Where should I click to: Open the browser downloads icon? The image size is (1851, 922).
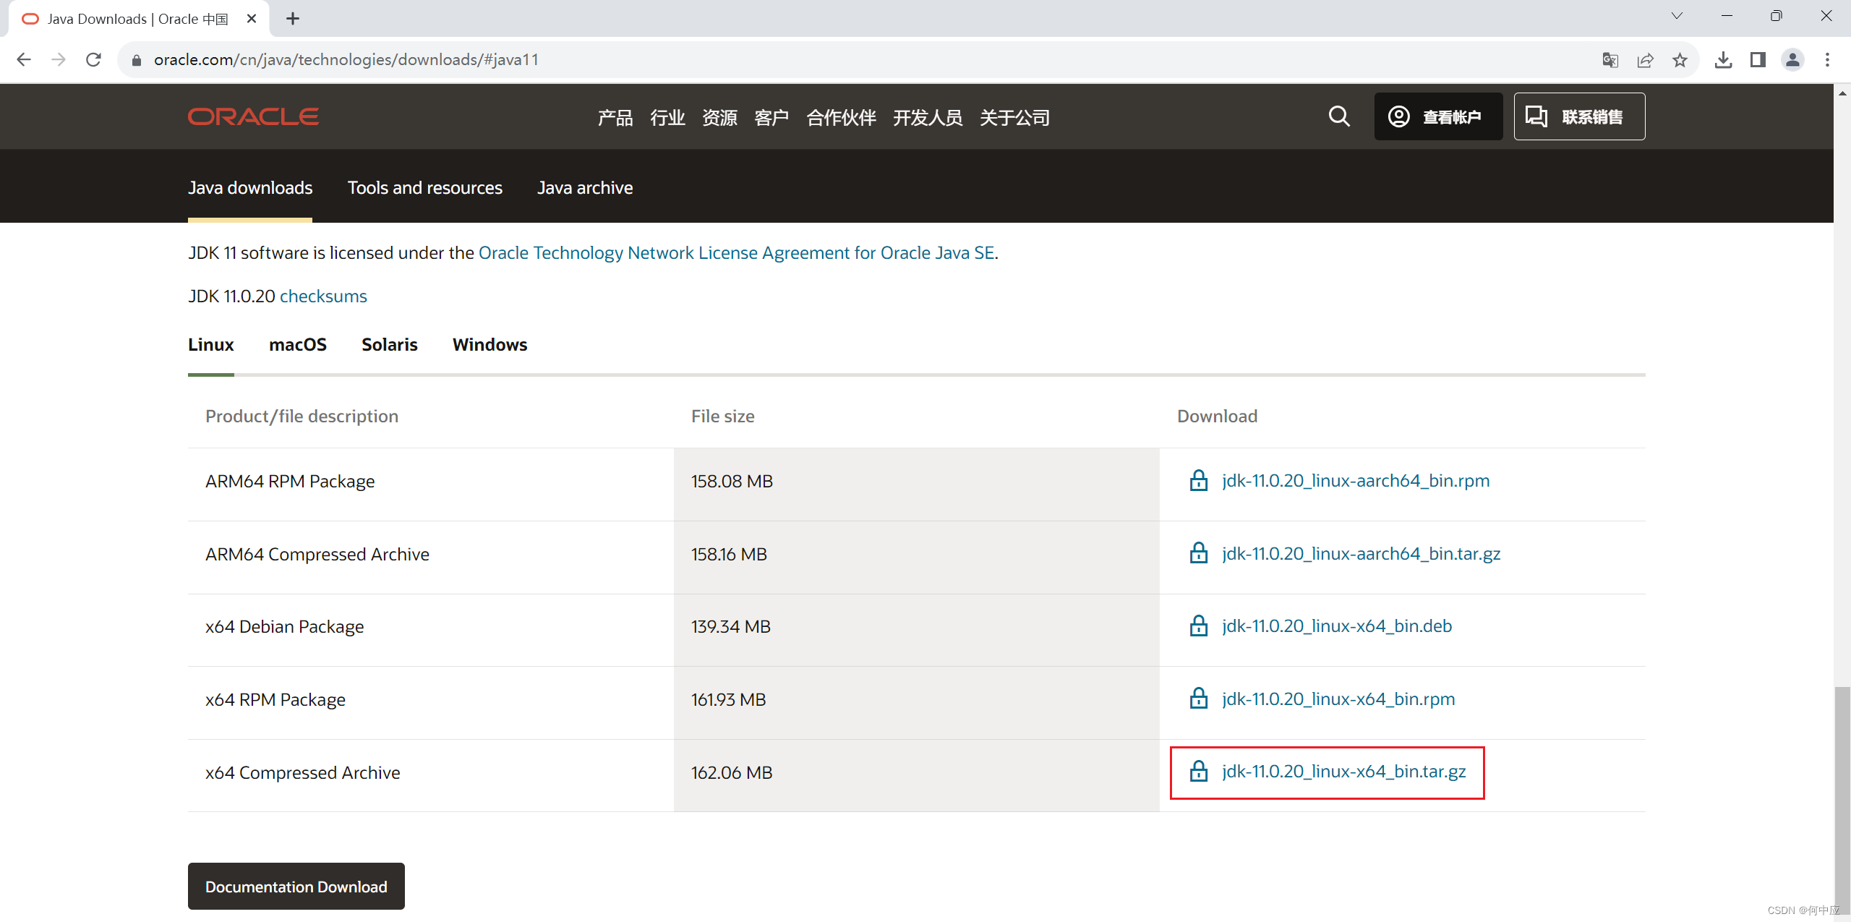(1723, 60)
